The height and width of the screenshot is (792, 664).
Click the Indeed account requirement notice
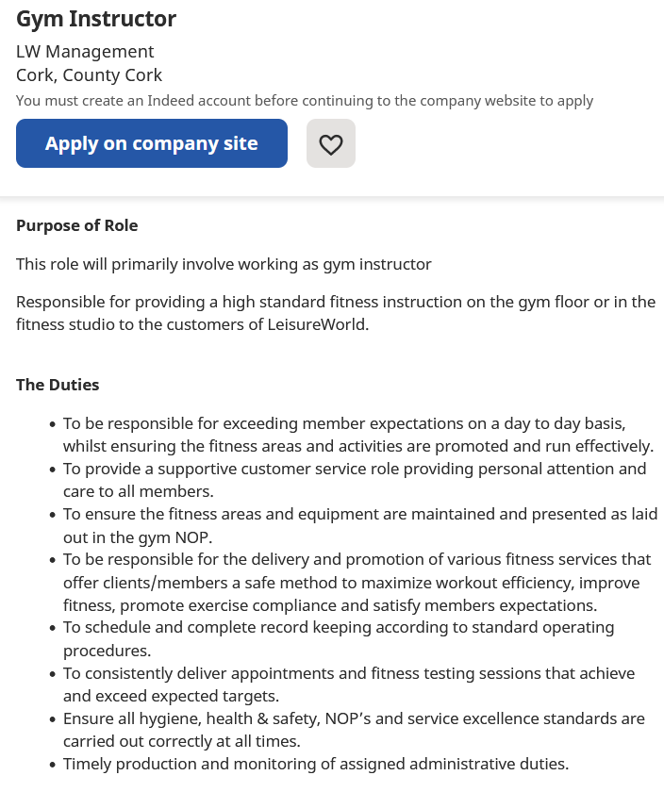point(305,101)
